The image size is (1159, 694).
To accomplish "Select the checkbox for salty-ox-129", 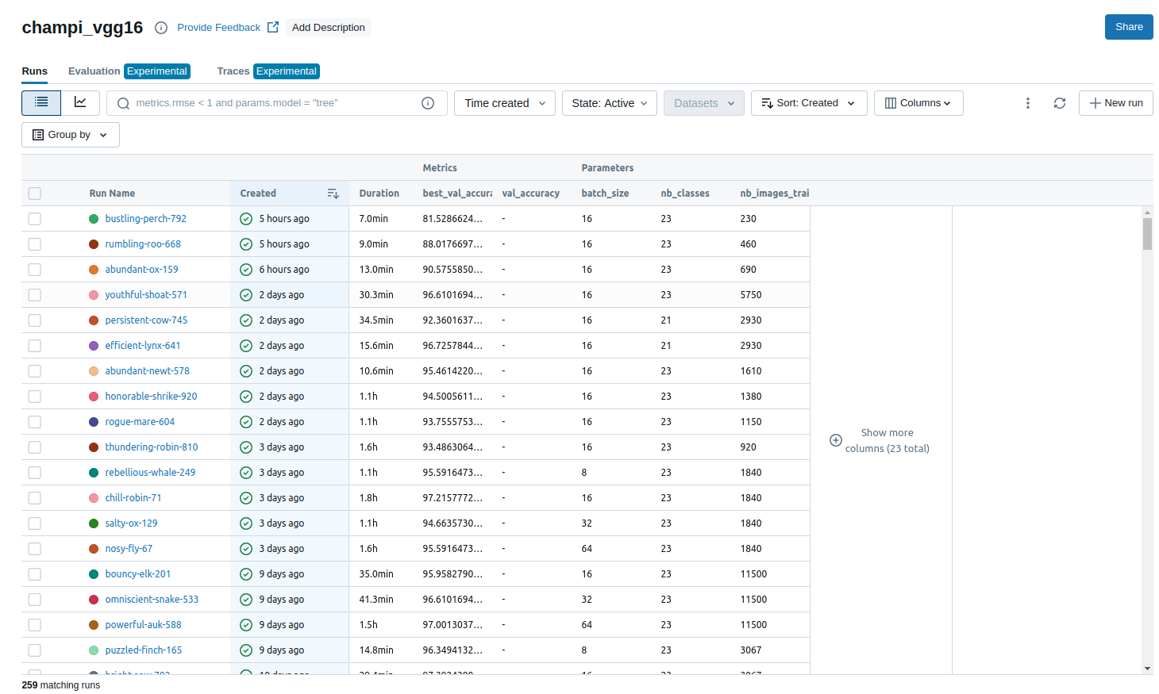I will click(x=34, y=523).
